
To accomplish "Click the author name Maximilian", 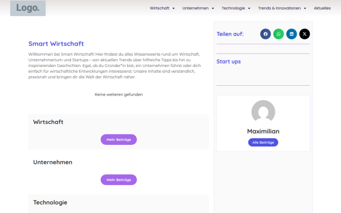I will [x=263, y=131].
